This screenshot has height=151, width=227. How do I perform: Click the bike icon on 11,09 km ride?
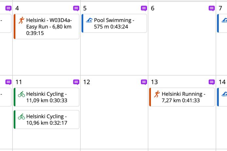click(x=21, y=94)
